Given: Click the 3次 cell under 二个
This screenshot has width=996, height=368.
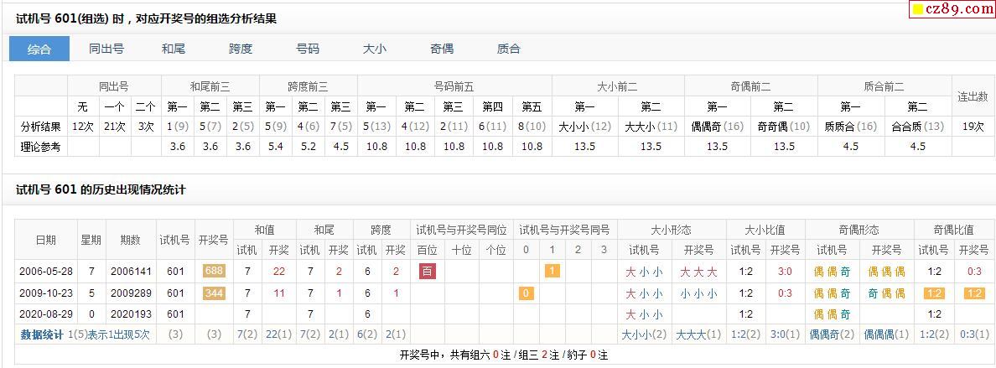Looking at the screenshot, I should pyautogui.click(x=146, y=127).
